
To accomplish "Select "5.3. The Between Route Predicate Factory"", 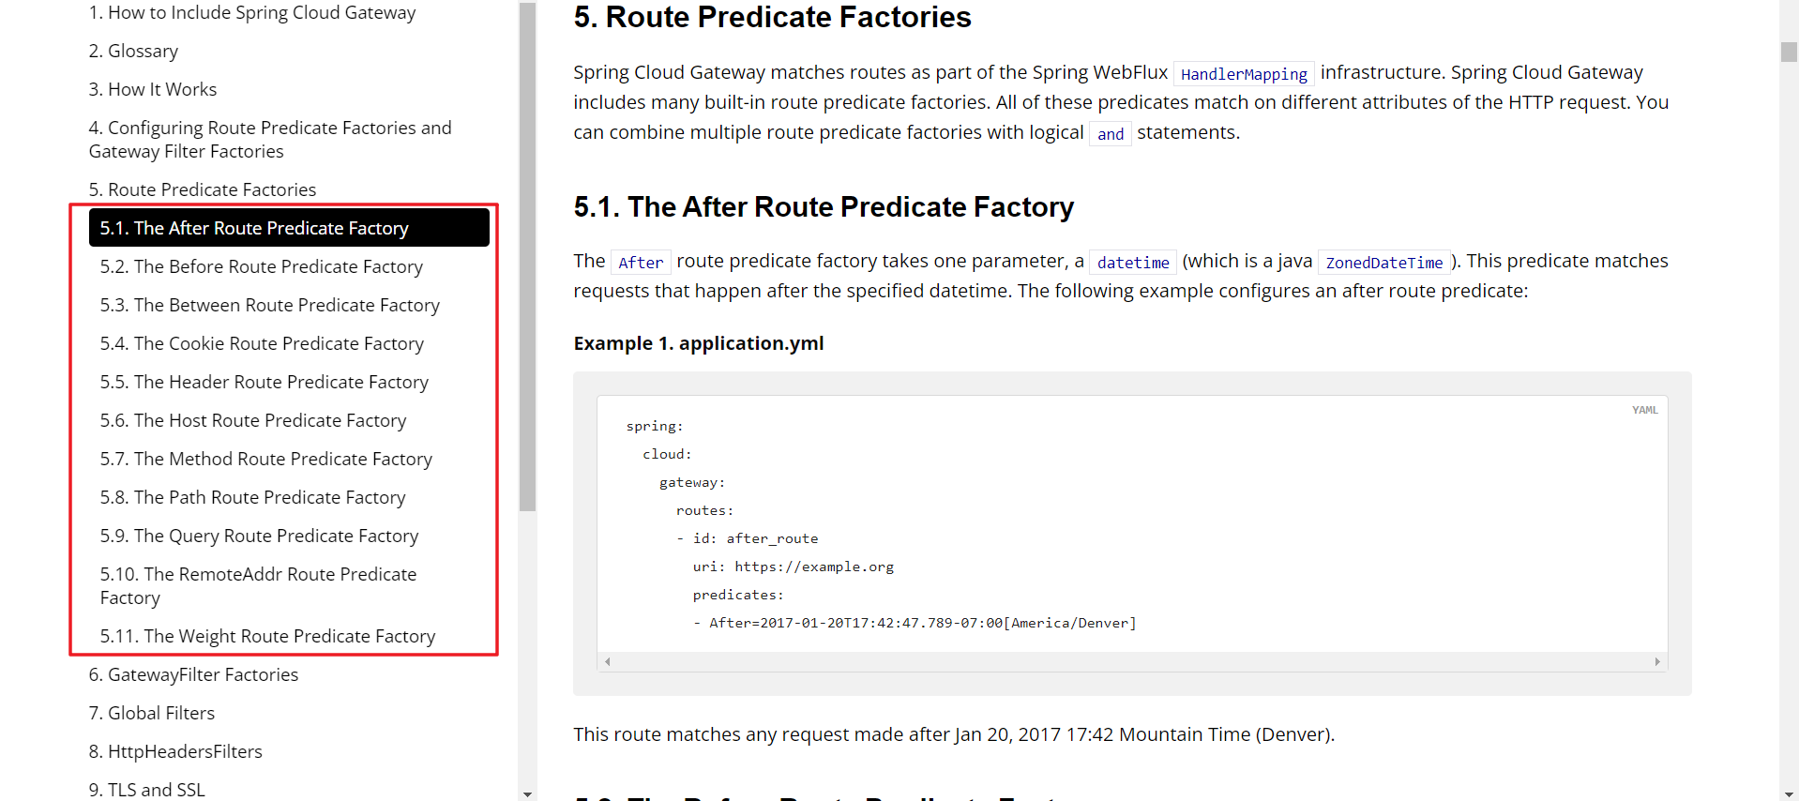I will [269, 305].
